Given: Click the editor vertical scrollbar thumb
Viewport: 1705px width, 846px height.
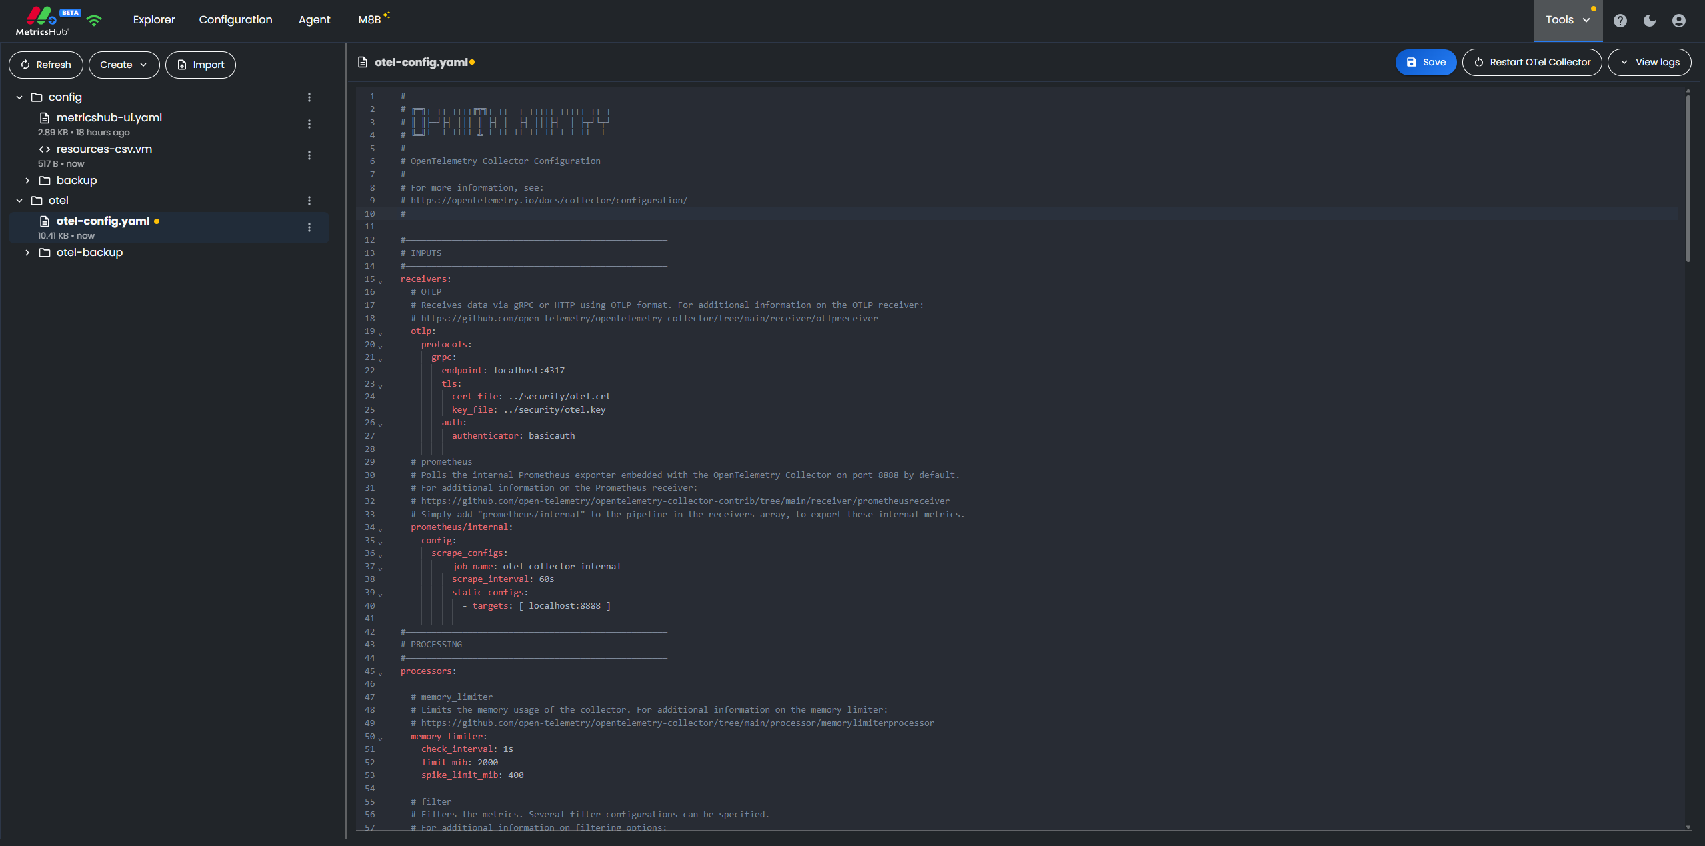Looking at the screenshot, I should 1688,179.
